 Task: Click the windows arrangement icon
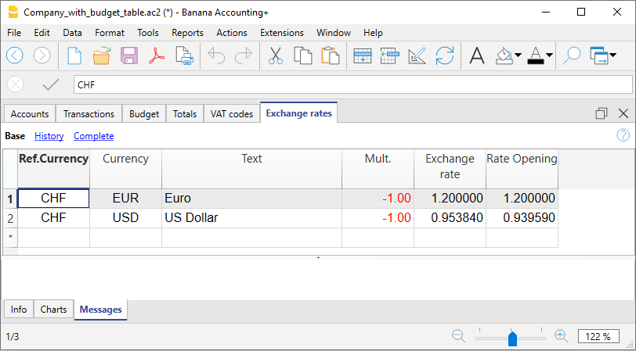pyautogui.click(x=599, y=56)
